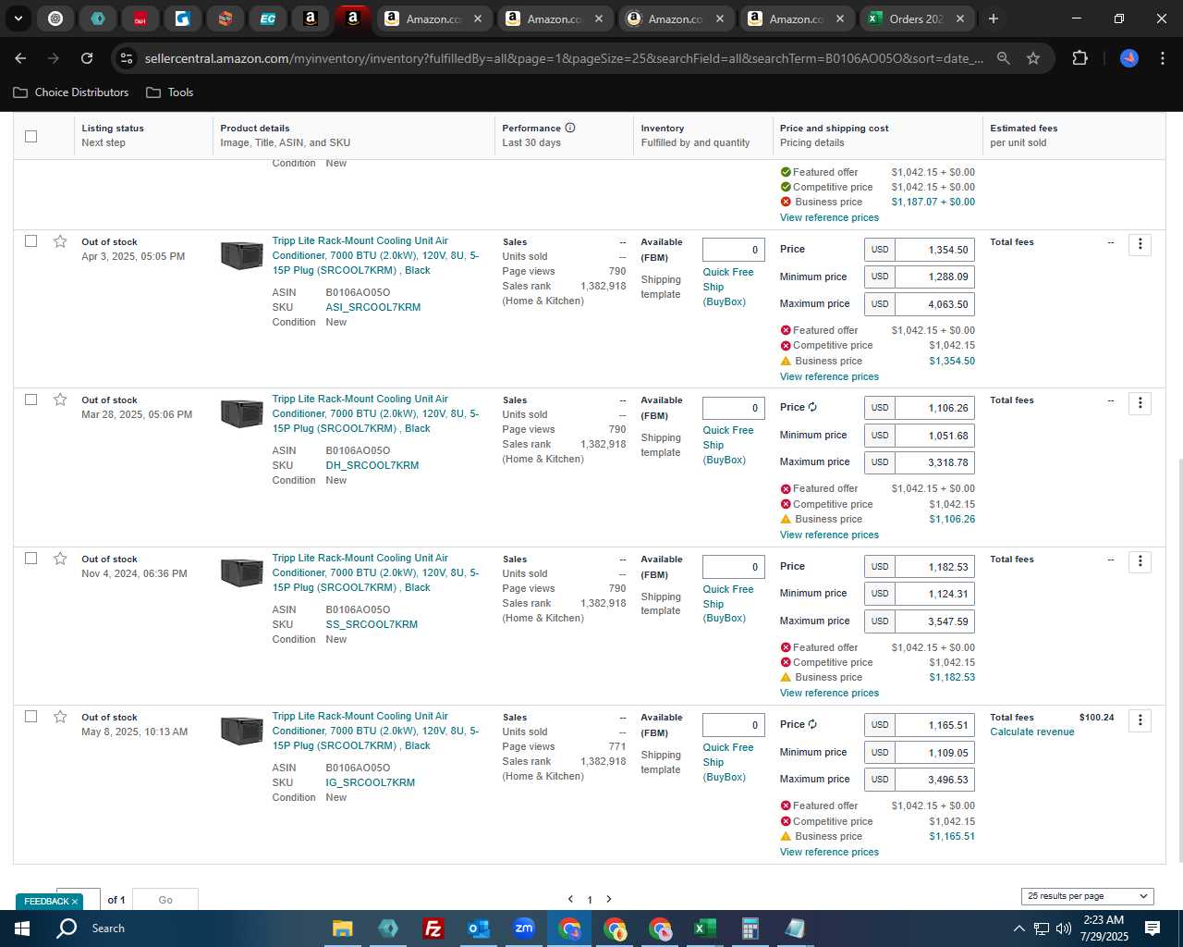Go to previous page arrow in pagination
The height and width of the screenshot is (947, 1183).
point(570,899)
